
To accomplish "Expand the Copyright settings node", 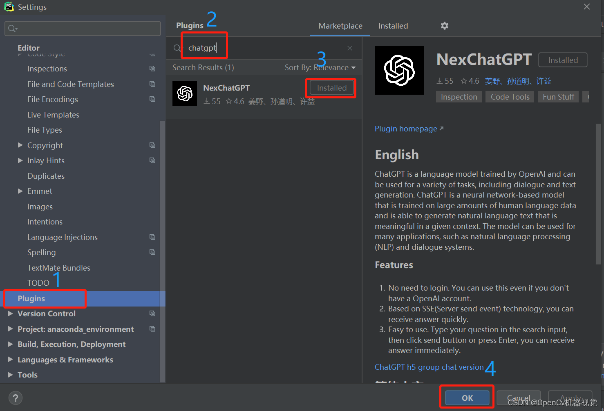I will coord(20,145).
